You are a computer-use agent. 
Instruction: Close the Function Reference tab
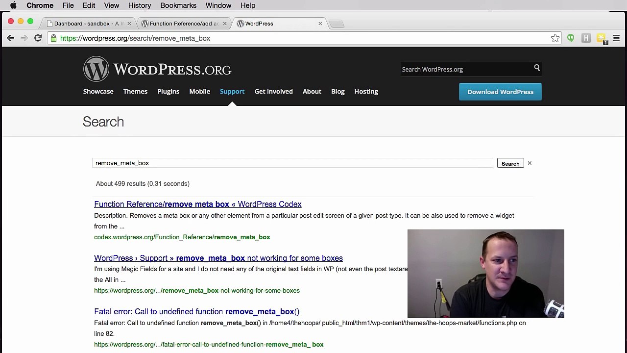click(x=225, y=24)
